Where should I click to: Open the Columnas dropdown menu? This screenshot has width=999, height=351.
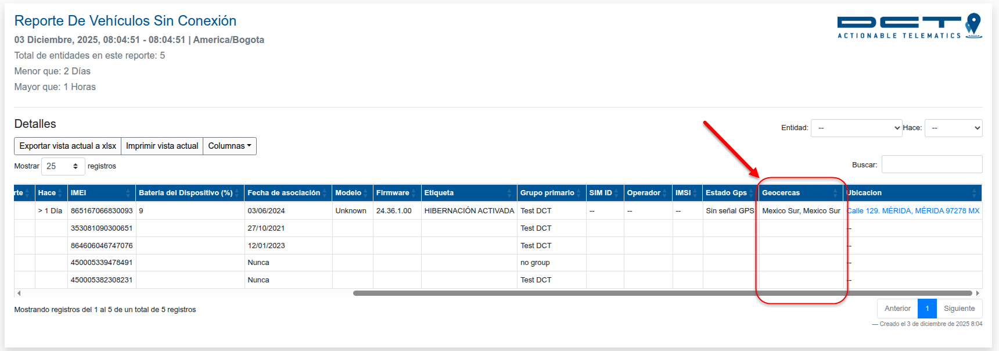(x=229, y=146)
